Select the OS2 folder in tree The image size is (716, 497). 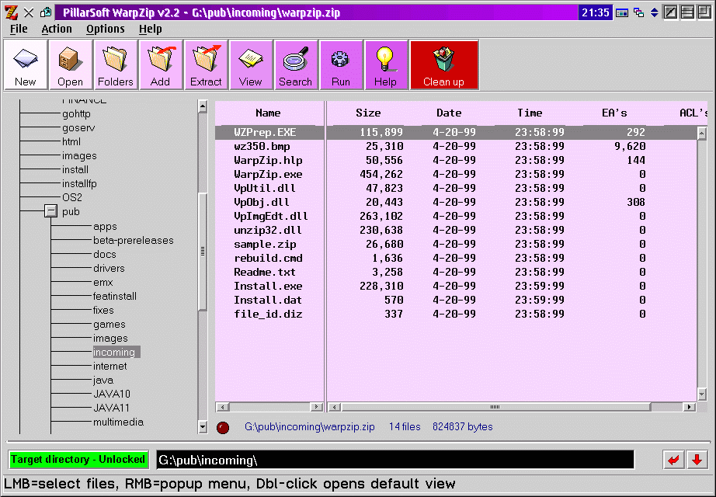72,197
